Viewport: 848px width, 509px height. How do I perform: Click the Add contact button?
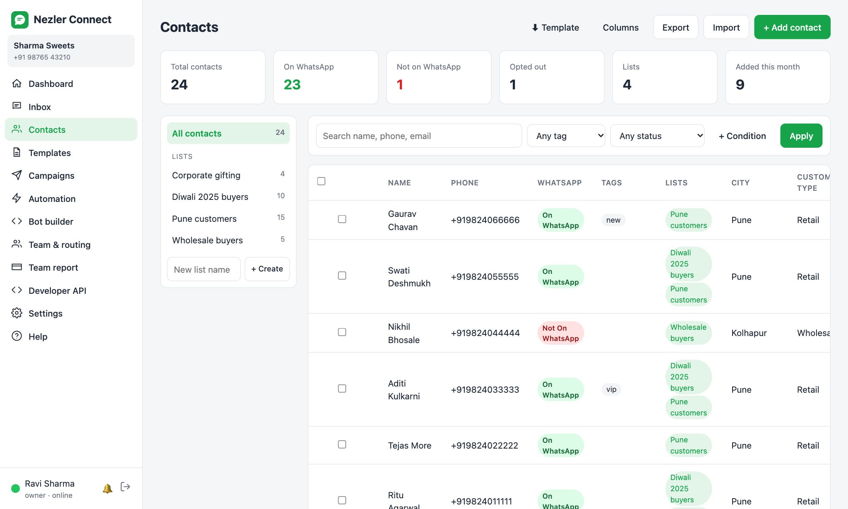coord(792,27)
